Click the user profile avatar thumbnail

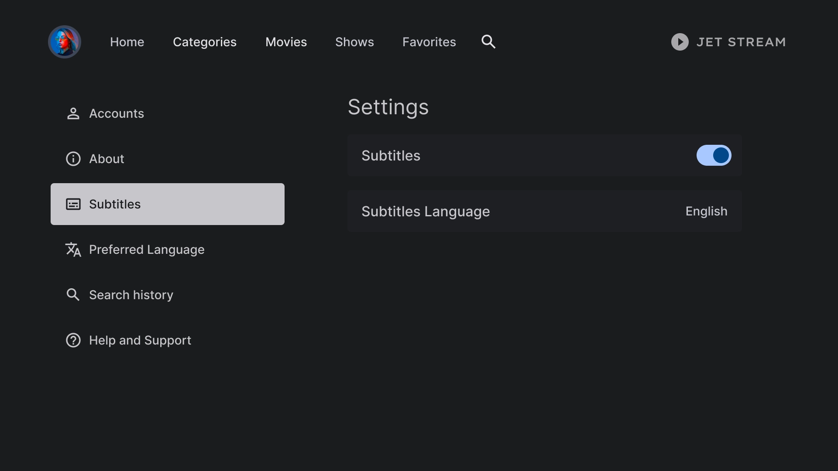point(65,41)
